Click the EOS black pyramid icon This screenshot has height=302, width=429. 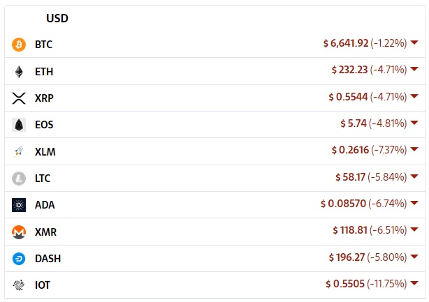(x=19, y=125)
